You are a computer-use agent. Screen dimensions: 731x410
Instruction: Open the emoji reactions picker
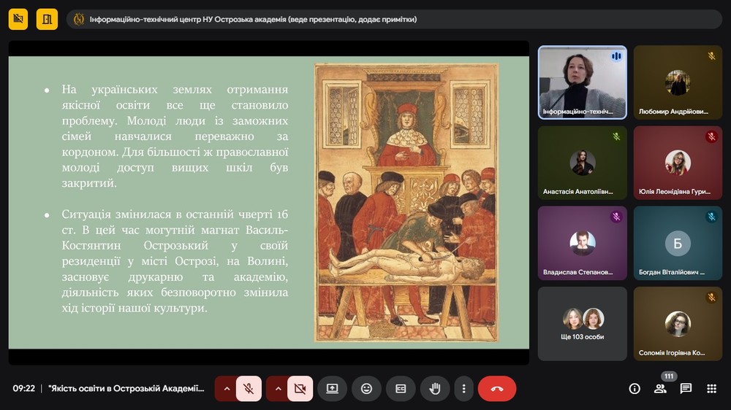pyautogui.click(x=366, y=389)
